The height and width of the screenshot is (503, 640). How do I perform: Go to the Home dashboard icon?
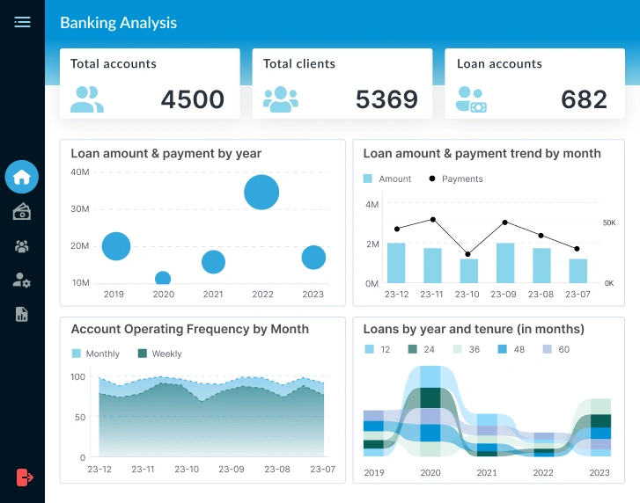(22, 177)
